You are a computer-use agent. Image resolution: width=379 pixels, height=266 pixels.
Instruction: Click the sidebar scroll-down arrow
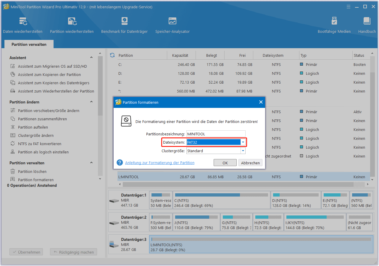[100, 179]
